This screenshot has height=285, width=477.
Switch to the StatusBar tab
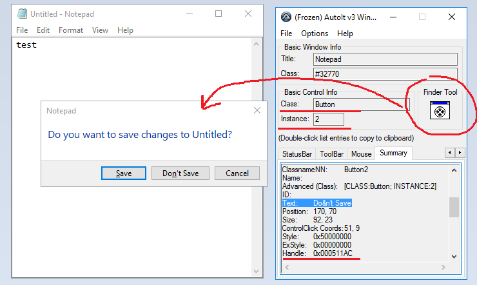click(x=297, y=154)
